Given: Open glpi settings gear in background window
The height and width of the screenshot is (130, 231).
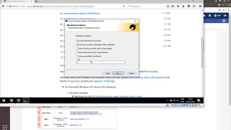Looking at the screenshot, I should click(217, 16).
